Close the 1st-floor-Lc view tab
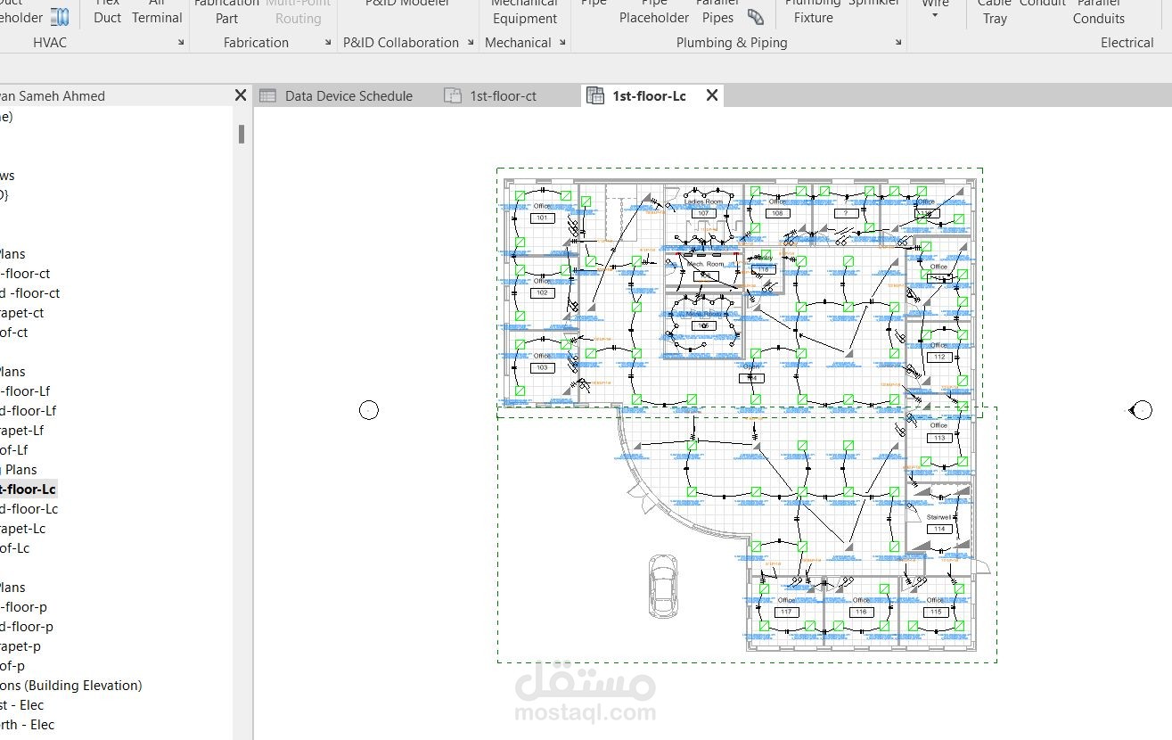This screenshot has width=1172, height=740. (x=712, y=95)
